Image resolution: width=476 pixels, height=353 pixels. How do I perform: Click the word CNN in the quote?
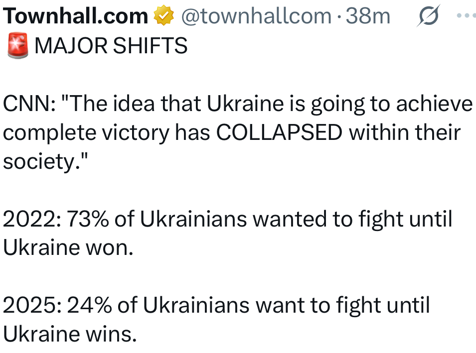26,105
